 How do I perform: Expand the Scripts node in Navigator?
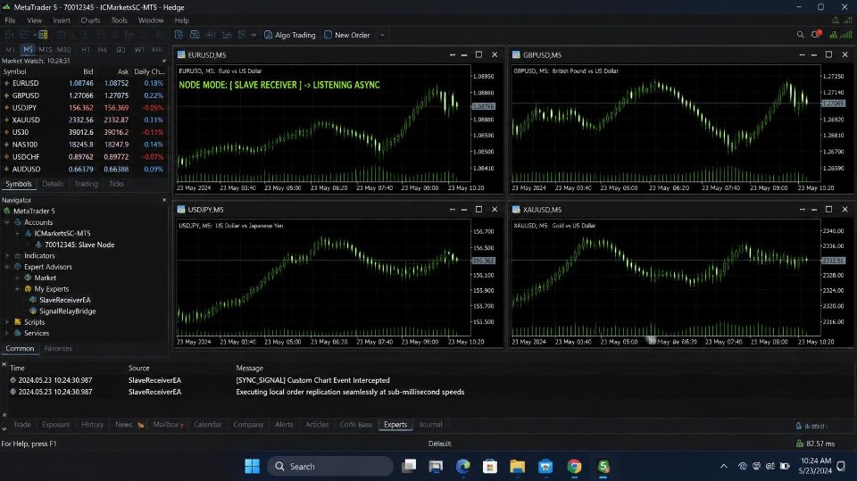pos(7,322)
